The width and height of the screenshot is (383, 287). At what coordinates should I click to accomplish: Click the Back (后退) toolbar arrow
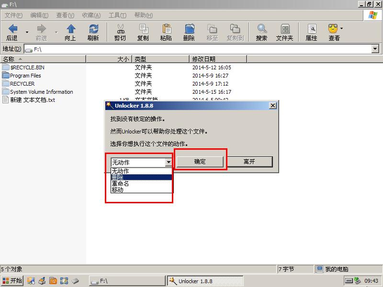coord(13,29)
